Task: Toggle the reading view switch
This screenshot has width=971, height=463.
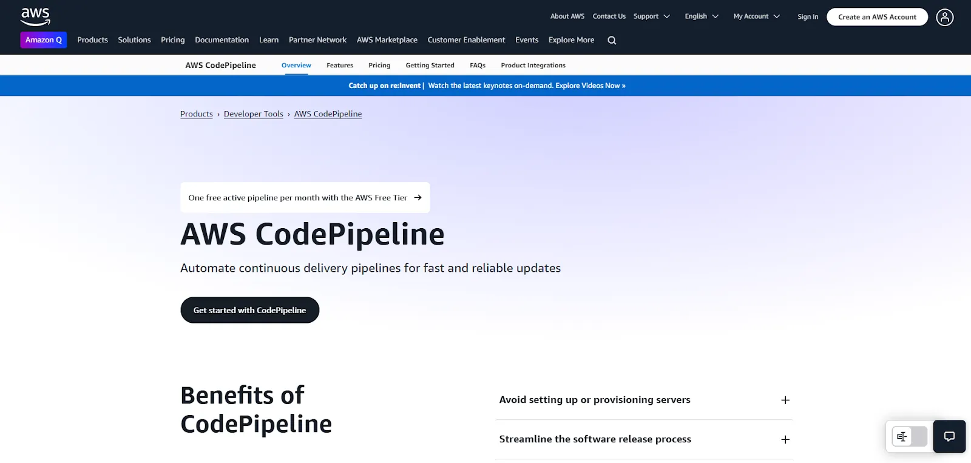Action: point(909,436)
